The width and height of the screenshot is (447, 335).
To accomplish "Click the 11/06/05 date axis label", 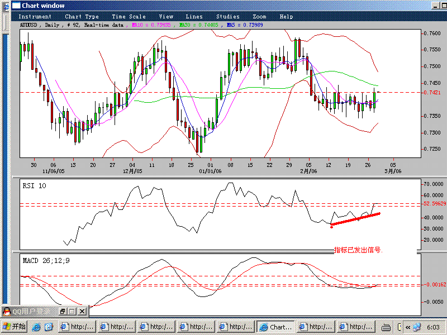I will click(53, 171).
